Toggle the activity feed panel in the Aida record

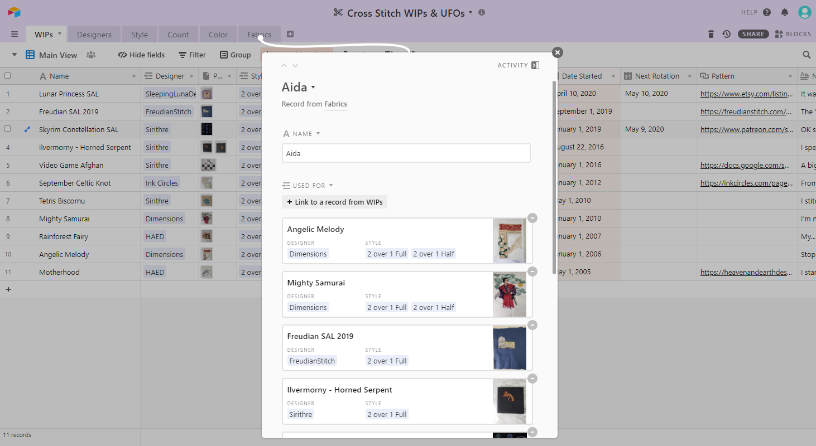pyautogui.click(x=535, y=65)
